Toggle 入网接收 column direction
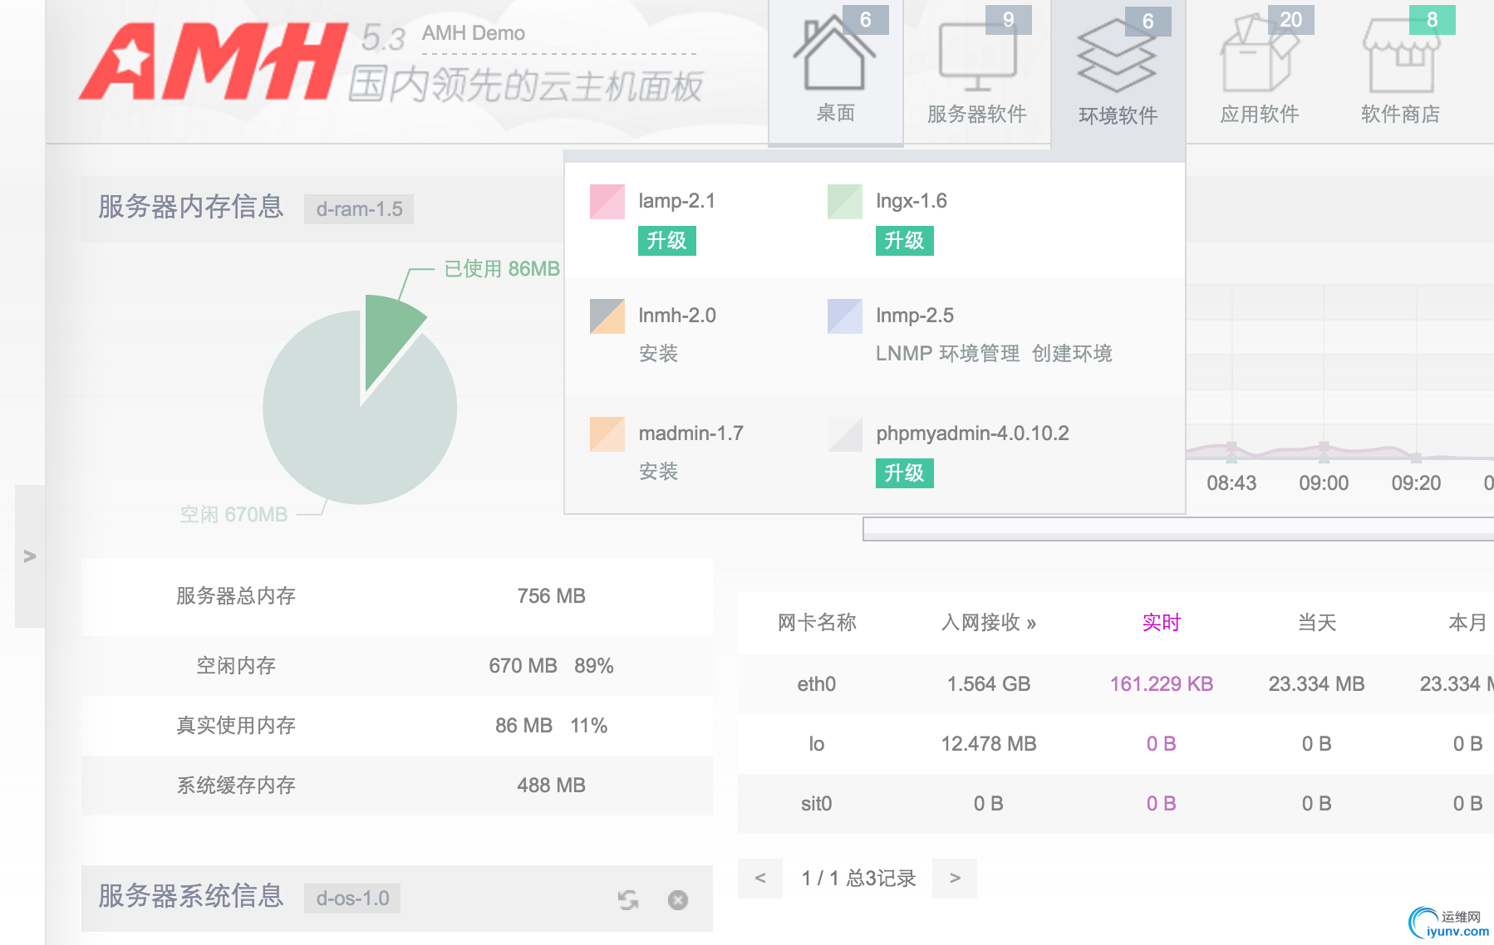 coord(989,623)
